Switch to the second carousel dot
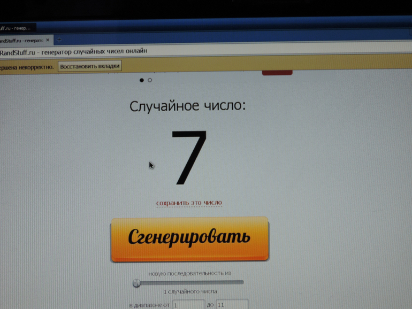The height and width of the screenshot is (309, 412). 150,80
